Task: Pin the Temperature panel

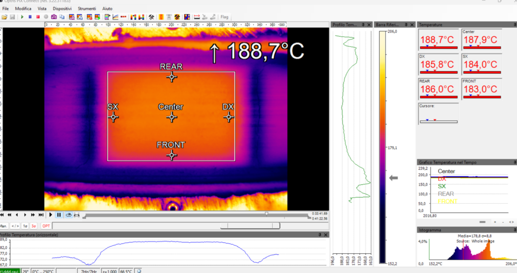Action: pyautogui.click(x=514, y=25)
